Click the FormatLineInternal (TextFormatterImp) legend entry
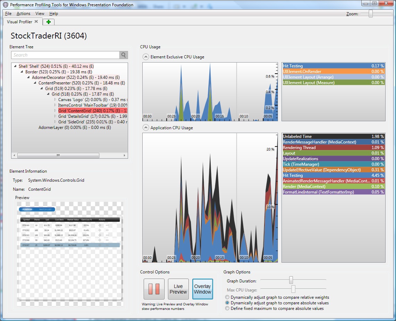The width and height of the screenshot is (396, 321). [334, 192]
